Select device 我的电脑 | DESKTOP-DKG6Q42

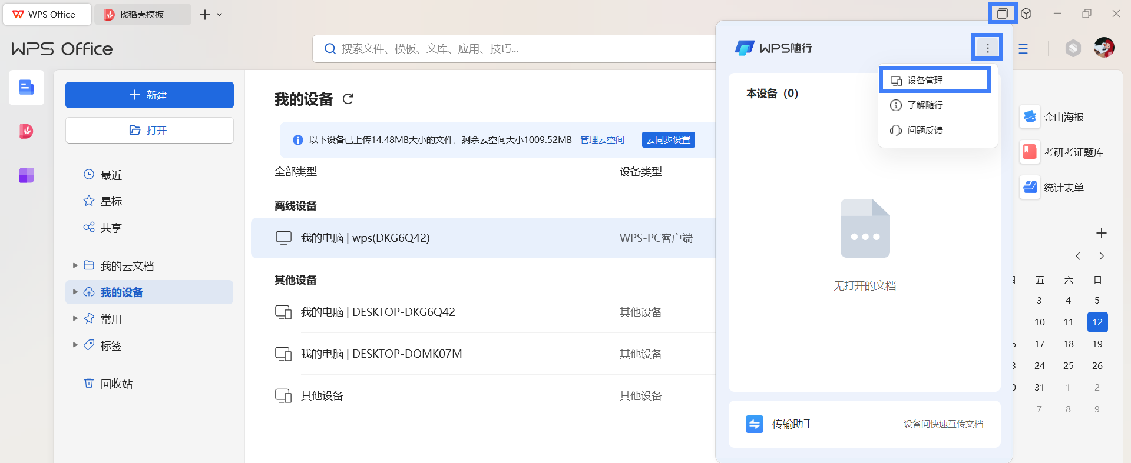pyautogui.click(x=483, y=312)
